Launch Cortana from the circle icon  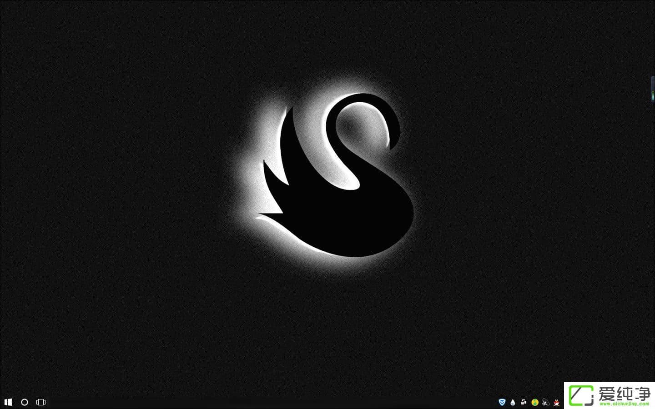[x=25, y=402]
